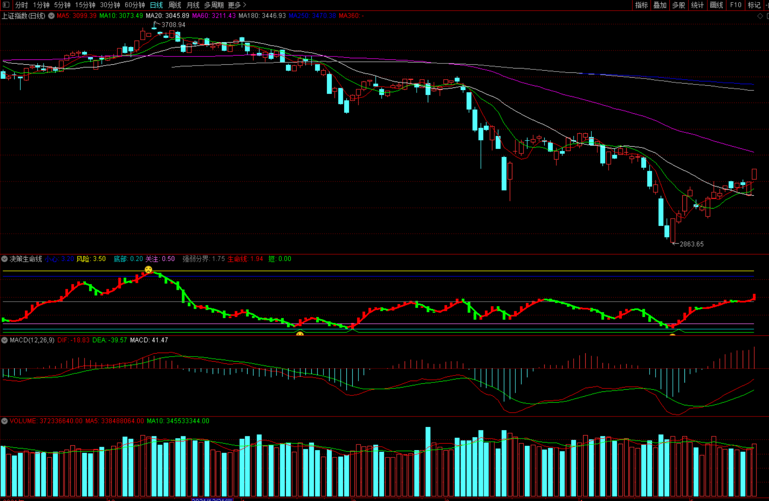Viewport: 769px width, 501px height.
Task: Click the highlighted date marker on time axis
Action: pos(212,499)
